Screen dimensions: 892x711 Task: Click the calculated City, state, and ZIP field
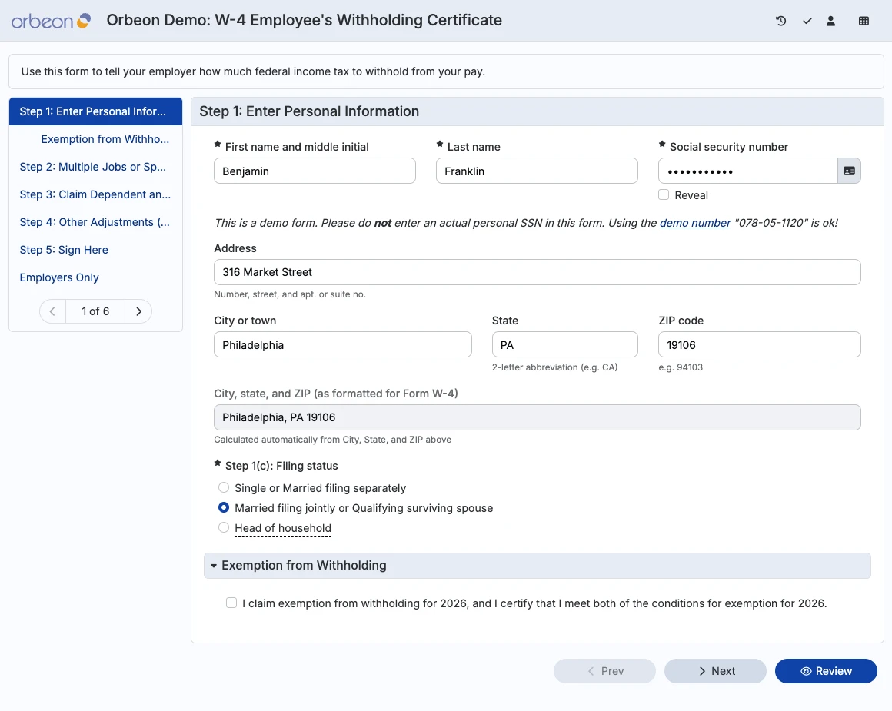(x=537, y=417)
